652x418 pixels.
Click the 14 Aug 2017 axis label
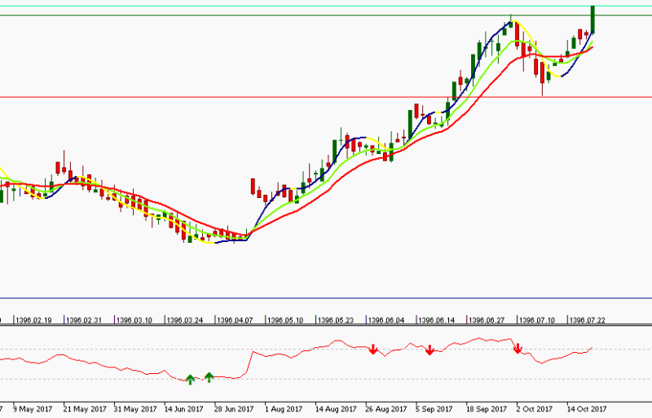pos(336,409)
